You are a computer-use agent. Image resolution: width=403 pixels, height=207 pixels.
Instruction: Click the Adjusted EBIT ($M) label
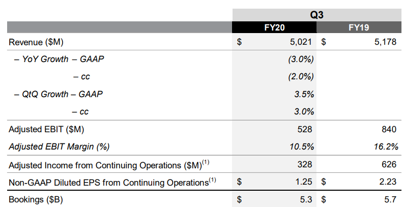tap(46, 129)
